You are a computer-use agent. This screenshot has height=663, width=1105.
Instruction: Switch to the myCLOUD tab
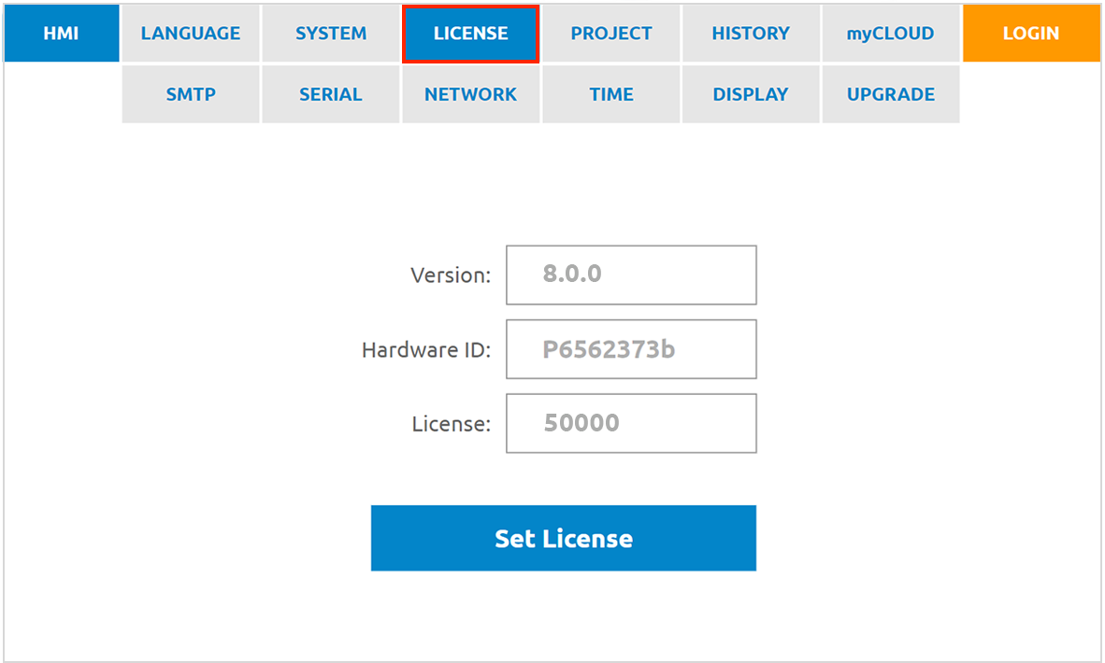[x=891, y=33]
